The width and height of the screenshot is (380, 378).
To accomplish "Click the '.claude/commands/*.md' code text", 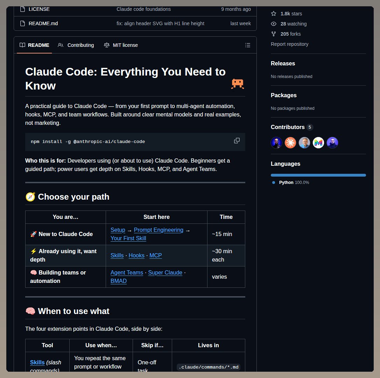I will tap(209, 367).
